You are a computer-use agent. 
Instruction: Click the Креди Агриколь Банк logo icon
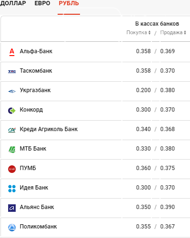[x=12, y=130]
